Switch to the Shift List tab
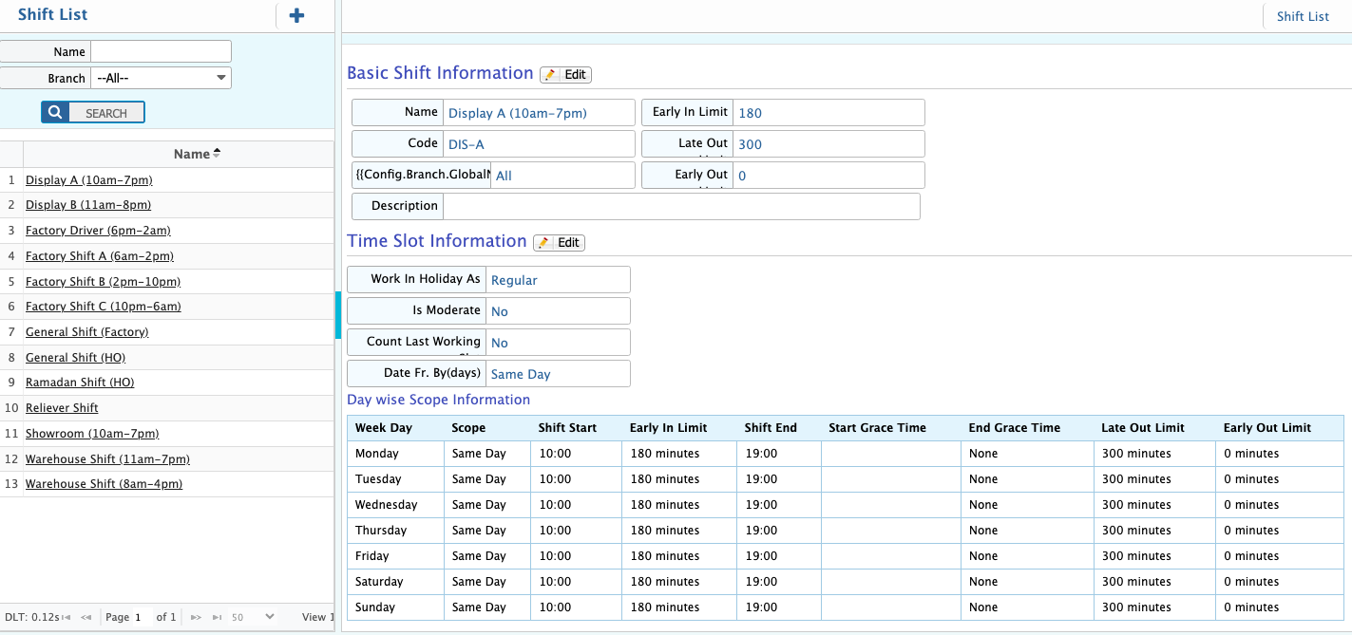The image size is (1352, 635). point(1303,16)
